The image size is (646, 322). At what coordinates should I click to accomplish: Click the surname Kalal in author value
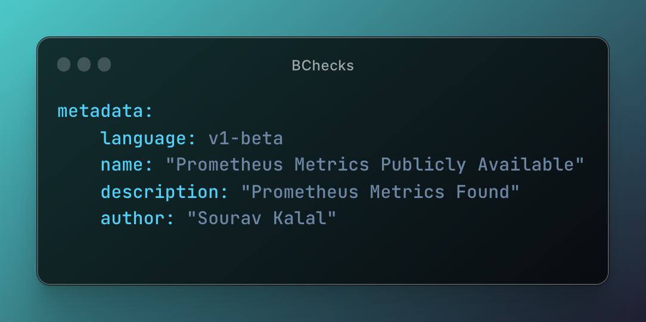click(300, 218)
